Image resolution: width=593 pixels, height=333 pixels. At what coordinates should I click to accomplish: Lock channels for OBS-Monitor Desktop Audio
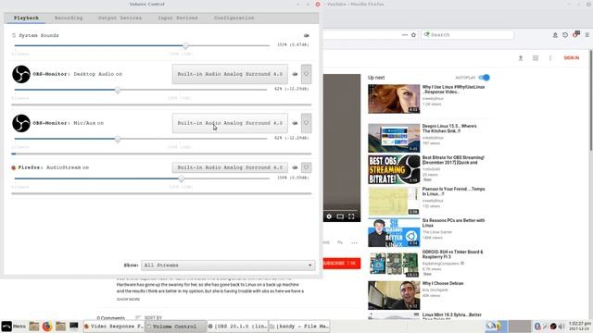coord(307,74)
